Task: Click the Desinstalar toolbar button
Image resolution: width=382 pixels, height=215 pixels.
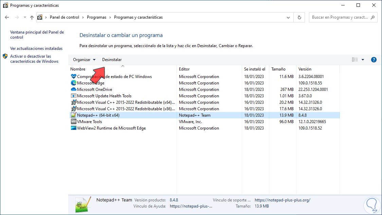Action: [x=112, y=60]
